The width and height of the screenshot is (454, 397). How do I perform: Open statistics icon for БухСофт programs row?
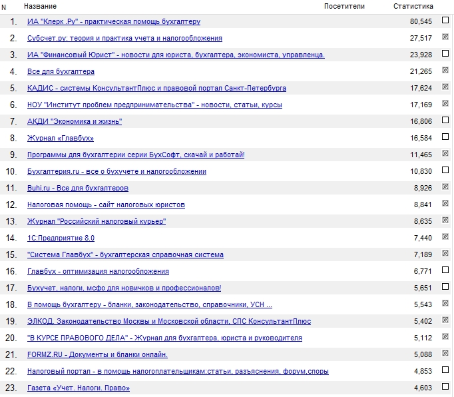coord(445,153)
